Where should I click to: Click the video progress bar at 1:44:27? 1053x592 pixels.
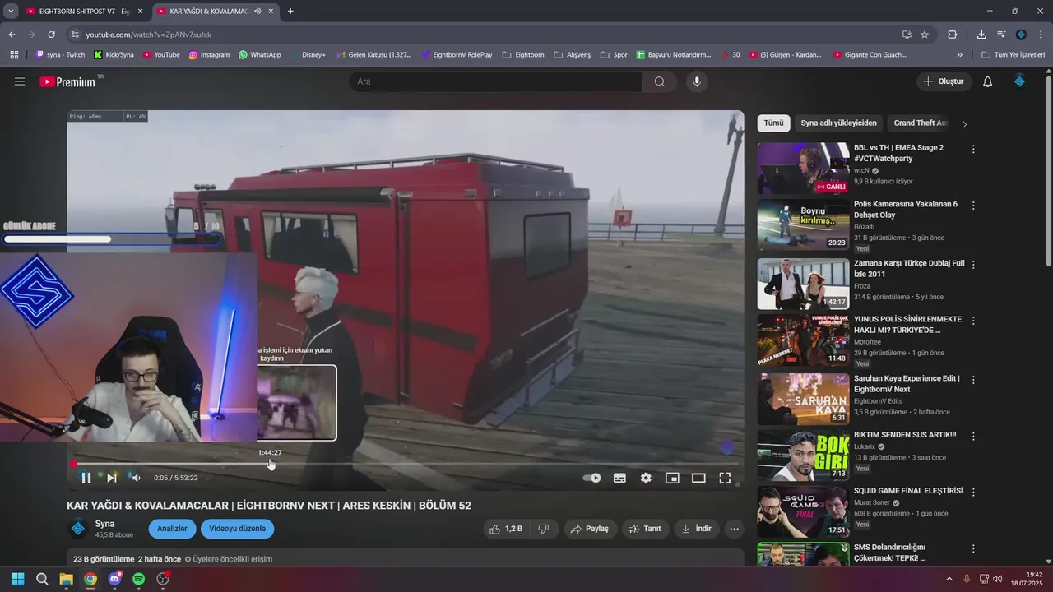[271, 464]
